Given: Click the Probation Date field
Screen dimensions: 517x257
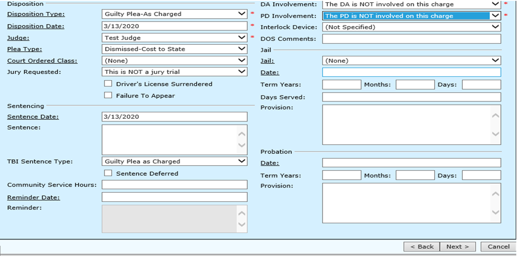Looking at the screenshot, I should (412, 163).
